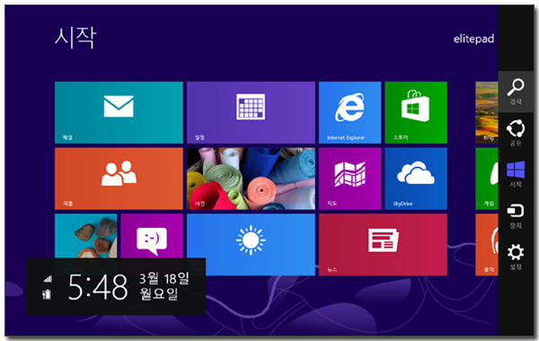Open the Photos tile with fabric rolls

pyautogui.click(x=251, y=179)
